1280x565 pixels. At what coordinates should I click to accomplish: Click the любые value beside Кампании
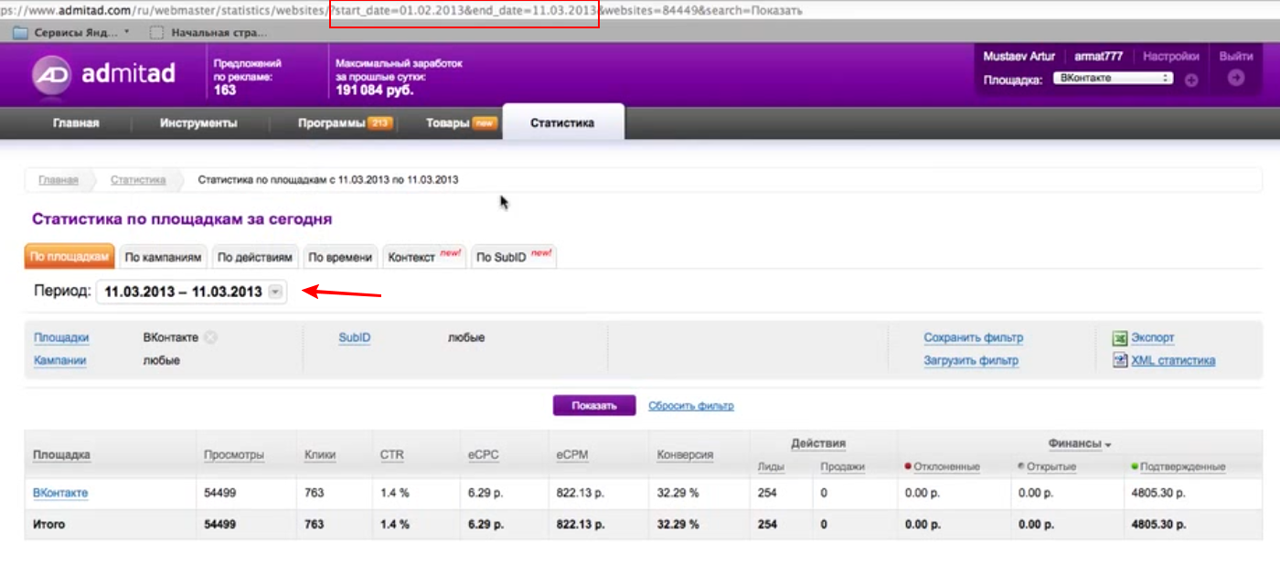pos(162,360)
